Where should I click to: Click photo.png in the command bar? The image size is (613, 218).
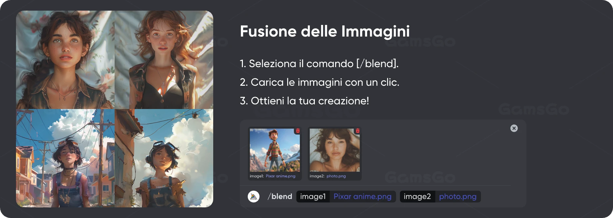click(458, 196)
